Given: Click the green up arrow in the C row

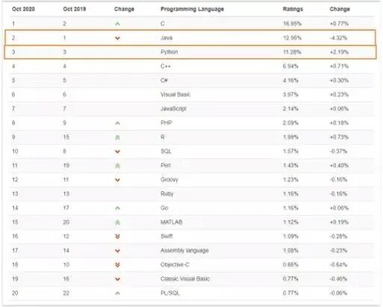Looking at the screenshot, I should pos(117,24).
